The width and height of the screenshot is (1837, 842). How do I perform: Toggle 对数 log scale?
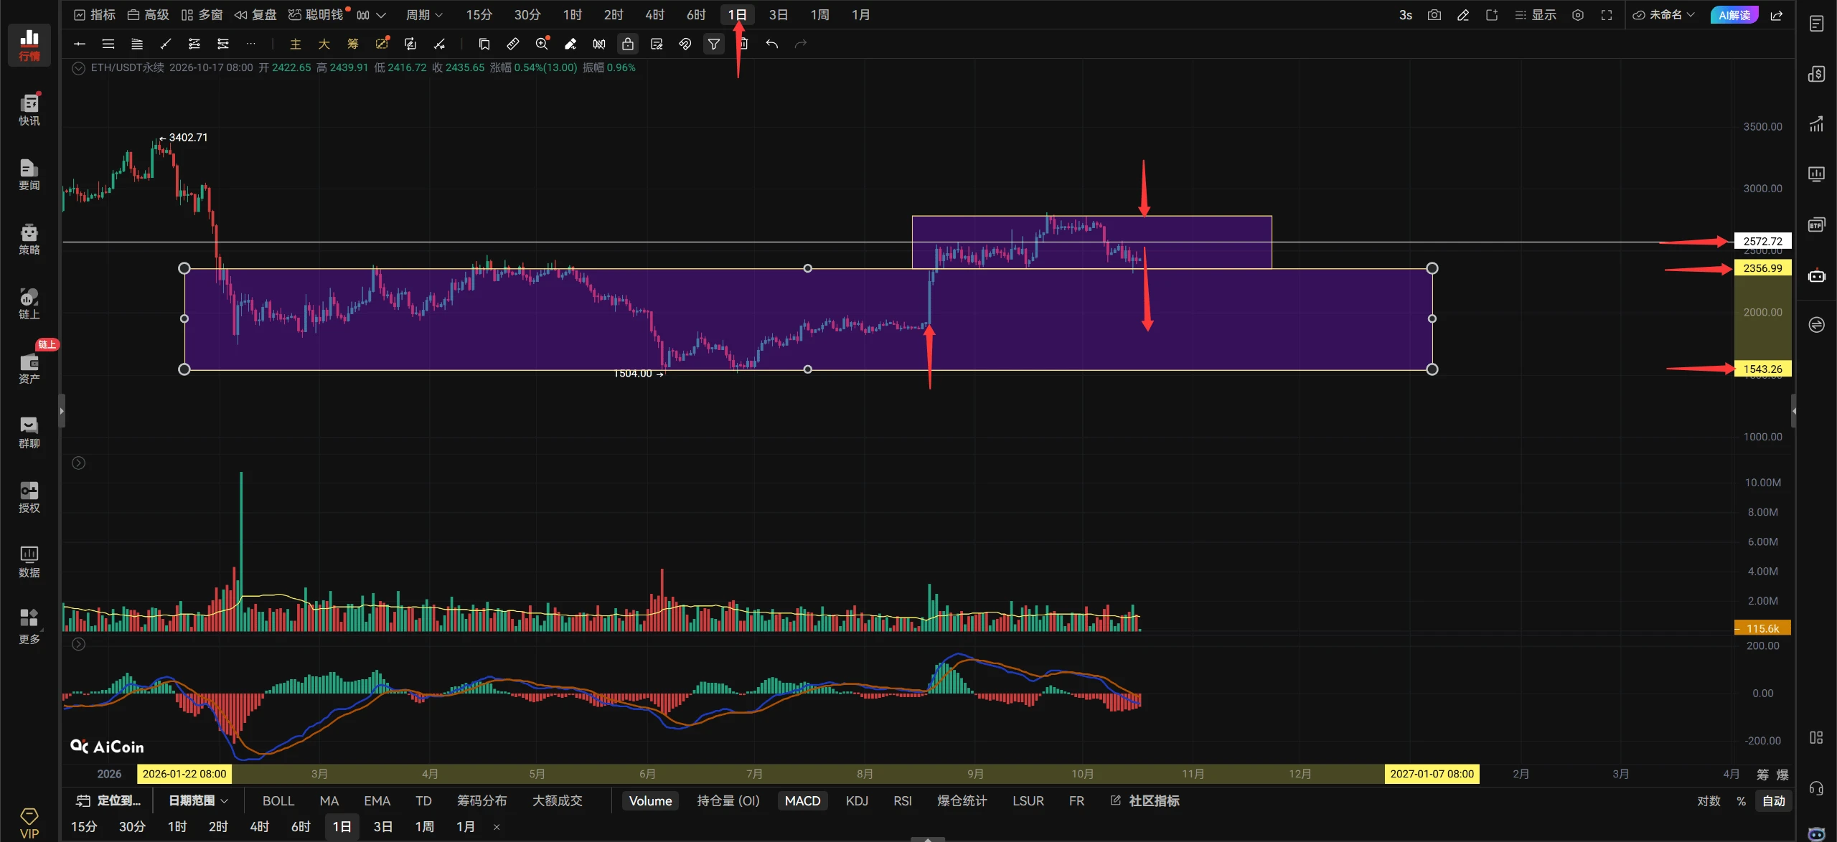1709,800
